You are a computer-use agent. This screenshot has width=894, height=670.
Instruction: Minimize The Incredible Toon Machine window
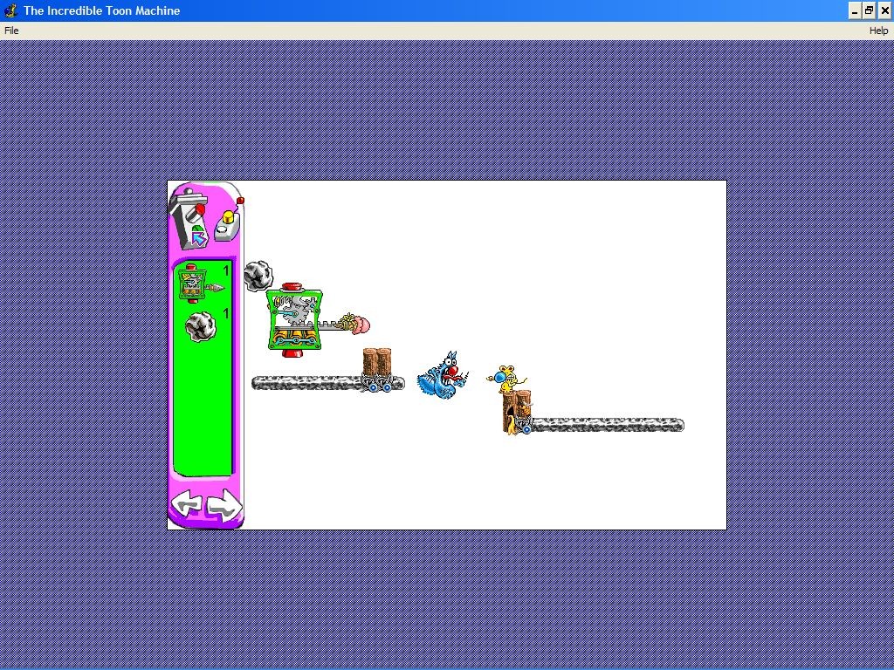[x=855, y=10]
